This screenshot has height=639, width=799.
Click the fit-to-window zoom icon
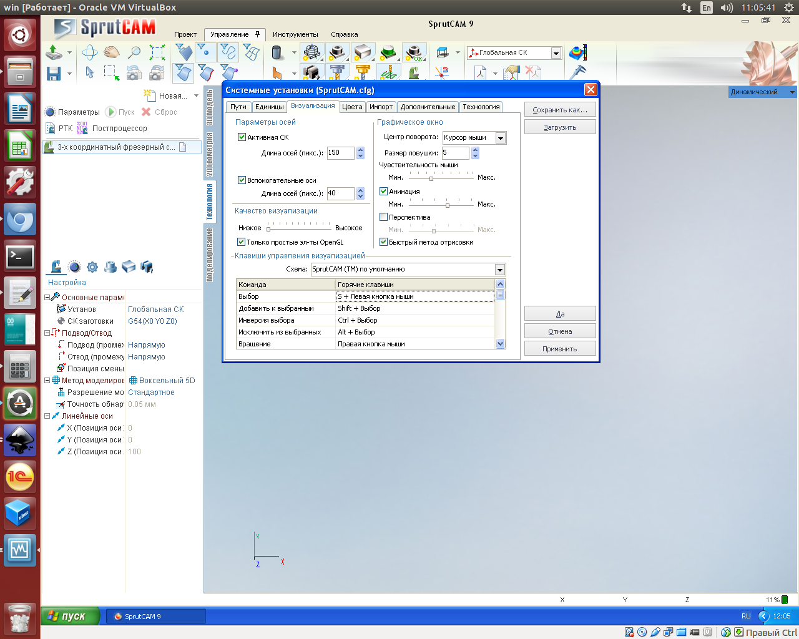pos(157,52)
